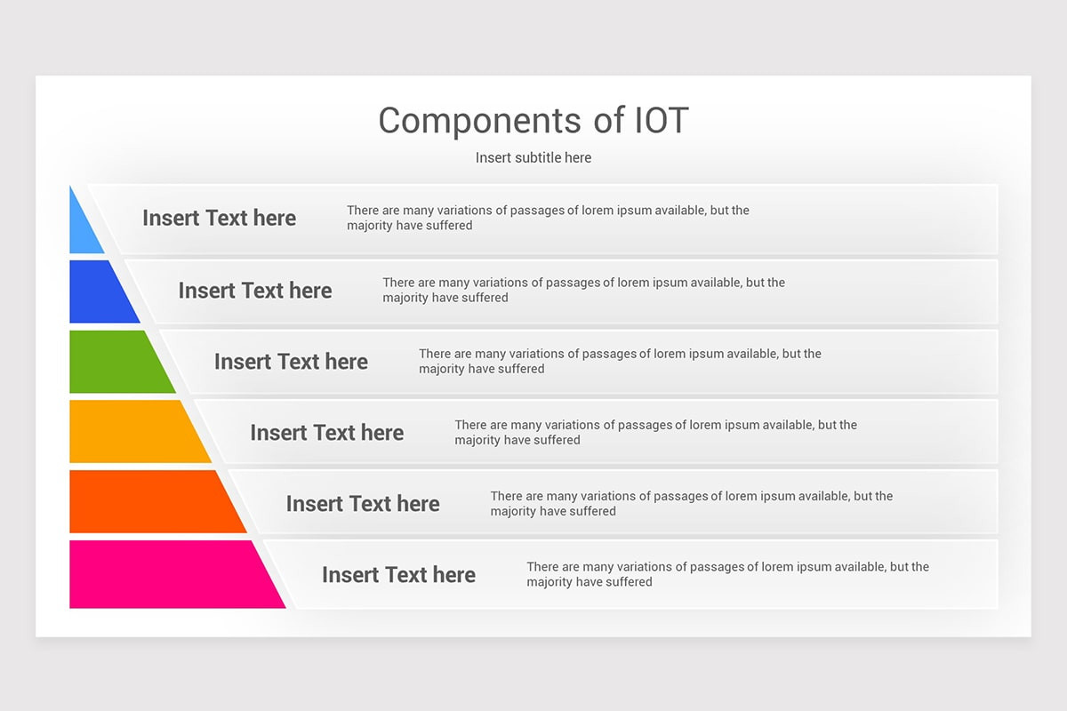Click 'Insert Text here' heading in fourth row
This screenshot has height=711, width=1067.
click(326, 433)
